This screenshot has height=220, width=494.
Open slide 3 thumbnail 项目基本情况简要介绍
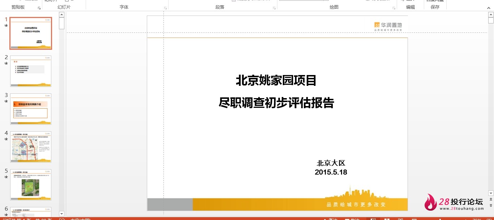point(31,109)
